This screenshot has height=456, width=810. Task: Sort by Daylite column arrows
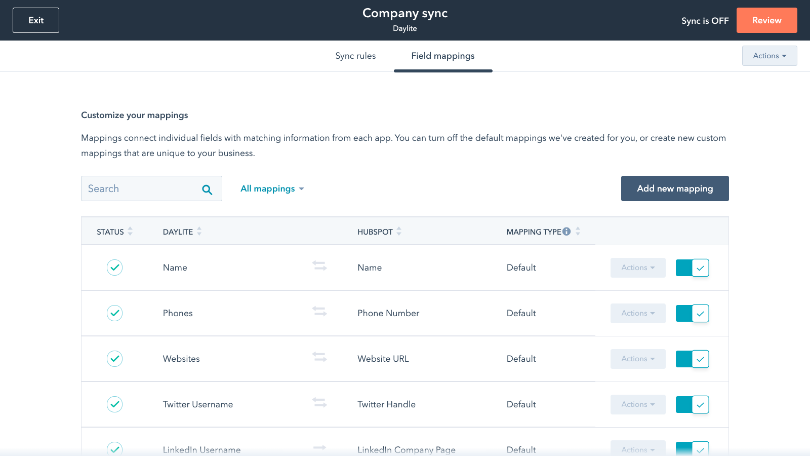point(199,232)
